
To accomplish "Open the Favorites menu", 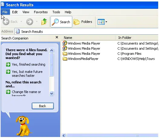I will click(x=41, y=12).
